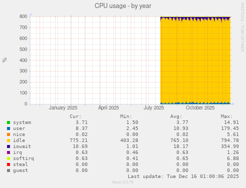Click idle min value 403.28
The image size is (246, 188).
tap(129, 140)
